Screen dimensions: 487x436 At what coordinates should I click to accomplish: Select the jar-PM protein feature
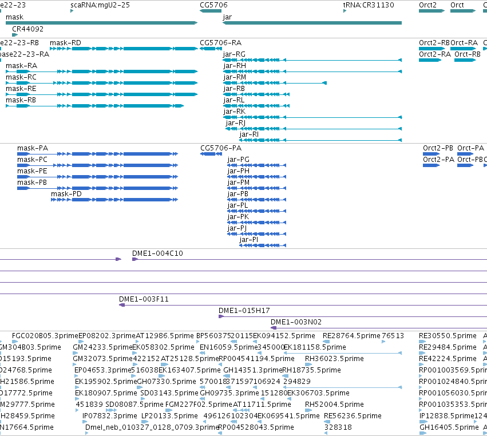(257, 188)
